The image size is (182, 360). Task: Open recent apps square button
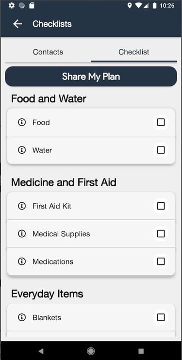[141, 351]
